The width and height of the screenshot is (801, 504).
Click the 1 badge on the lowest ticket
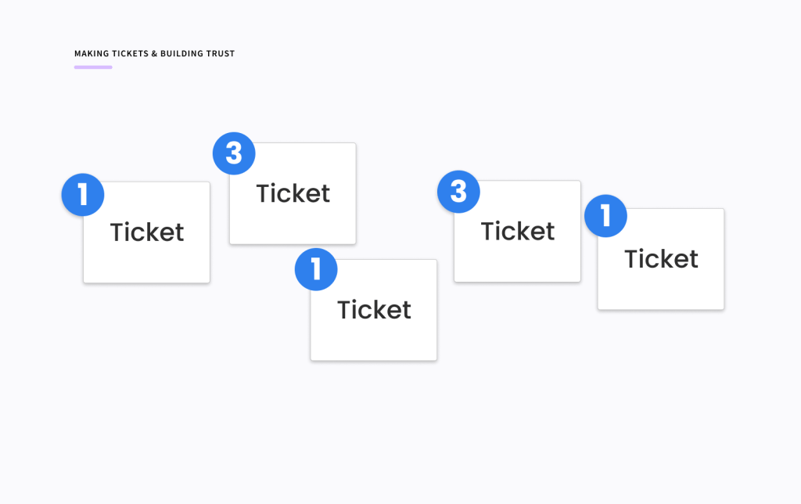[316, 270]
